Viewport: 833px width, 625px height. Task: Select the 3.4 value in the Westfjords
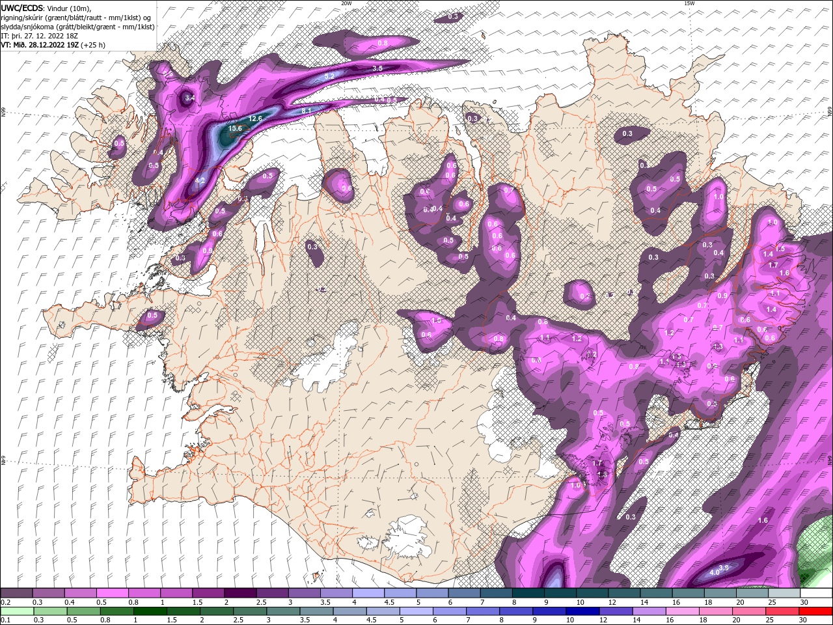point(189,98)
